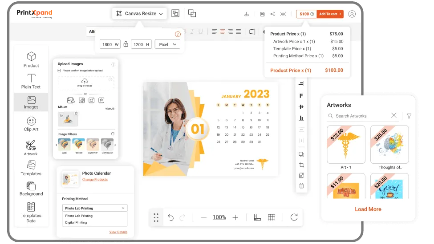Viewport: 434px width, 244px height.
Task: Toggle confirm image before upload checkbox
Action: [x=59, y=71]
